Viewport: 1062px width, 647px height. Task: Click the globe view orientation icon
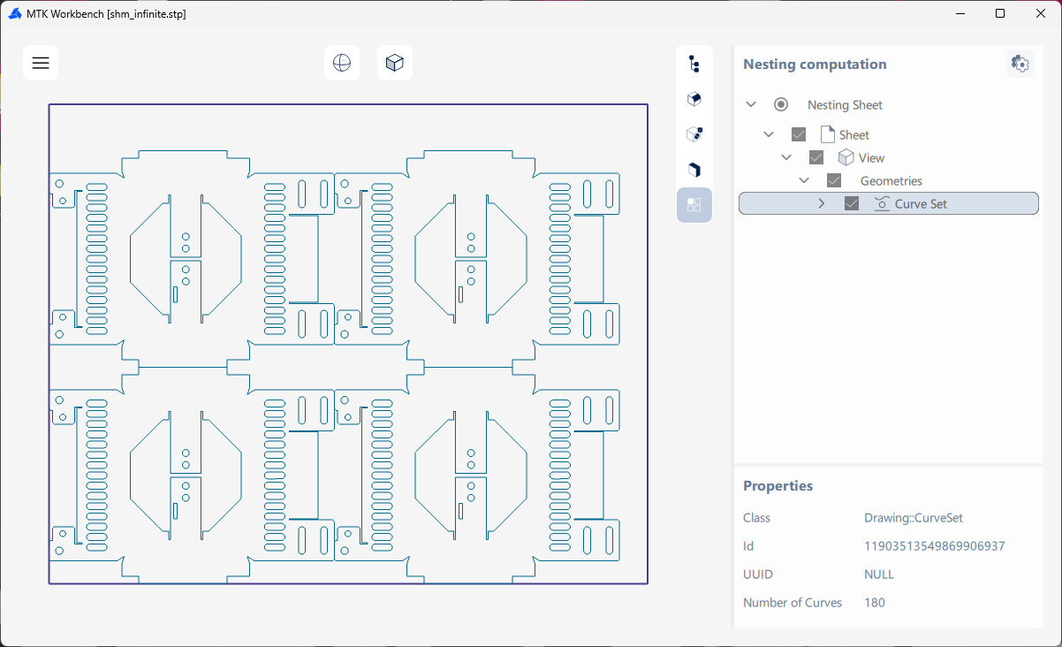click(x=342, y=63)
